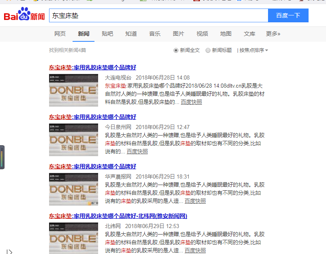Click the side widget on the left edge
Screen dimensions: 326x254
click(2, 157)
